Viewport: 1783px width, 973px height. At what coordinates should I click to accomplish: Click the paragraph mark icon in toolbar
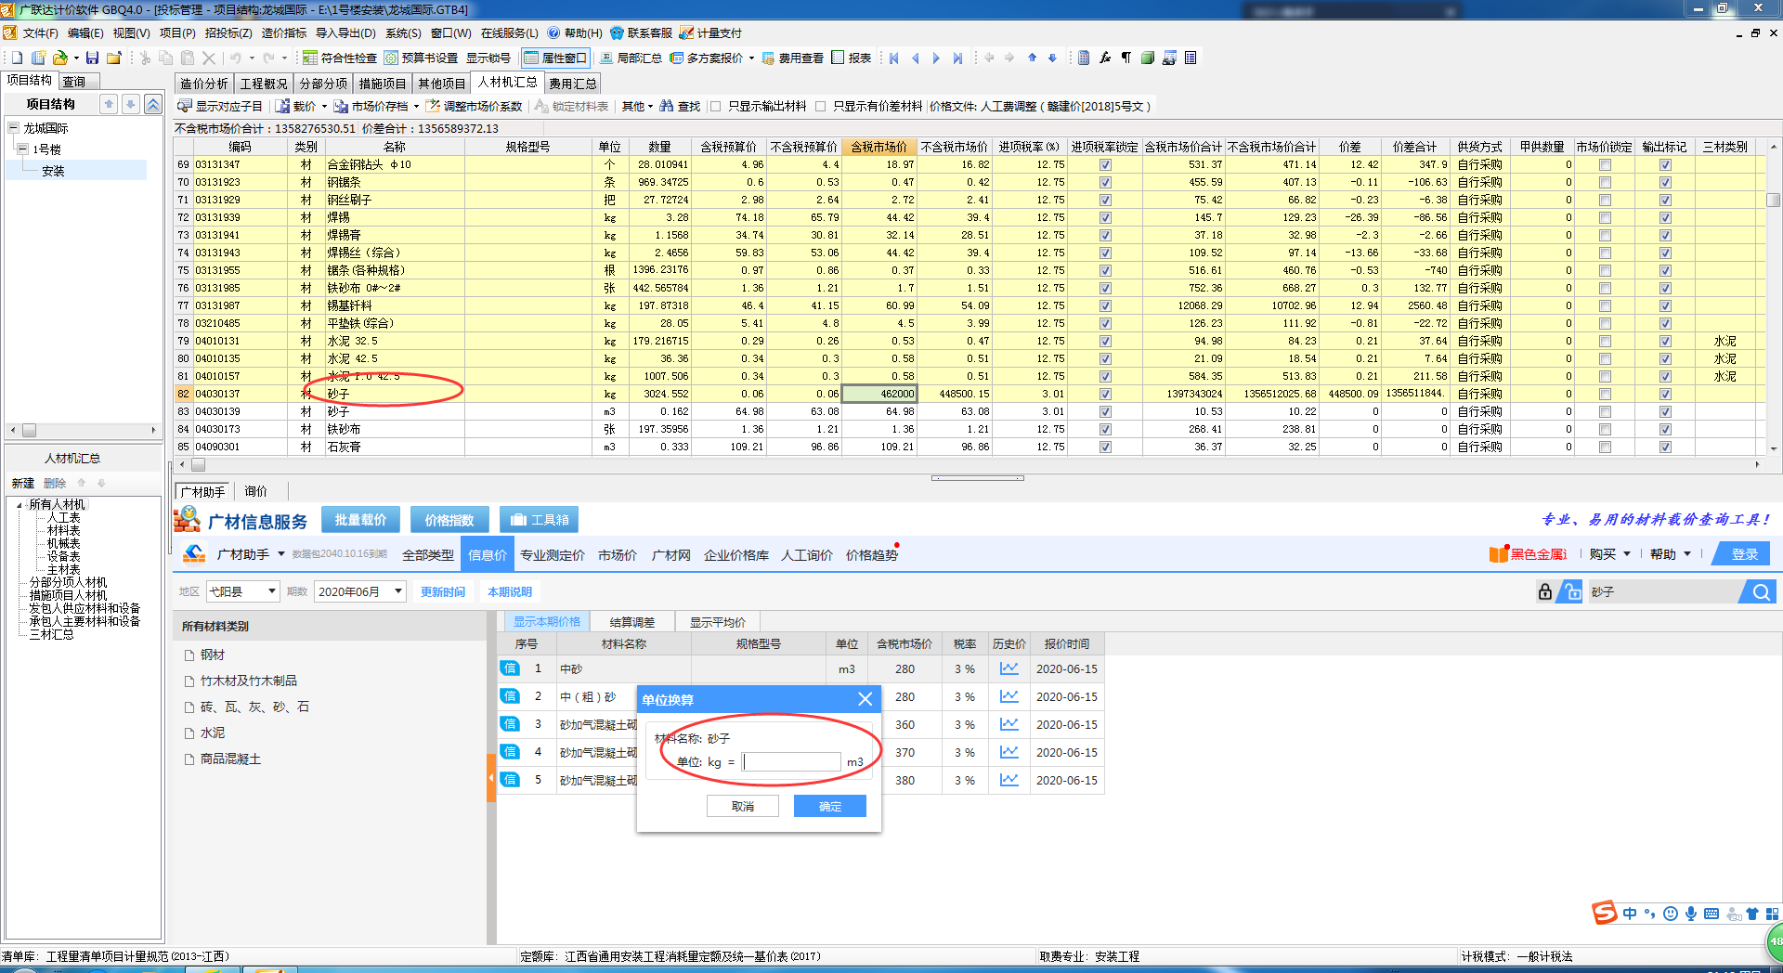[1126, 58]
